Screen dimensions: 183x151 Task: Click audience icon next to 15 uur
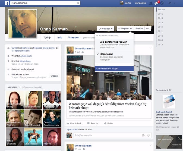pyautogui.click(x=84, y=149)
